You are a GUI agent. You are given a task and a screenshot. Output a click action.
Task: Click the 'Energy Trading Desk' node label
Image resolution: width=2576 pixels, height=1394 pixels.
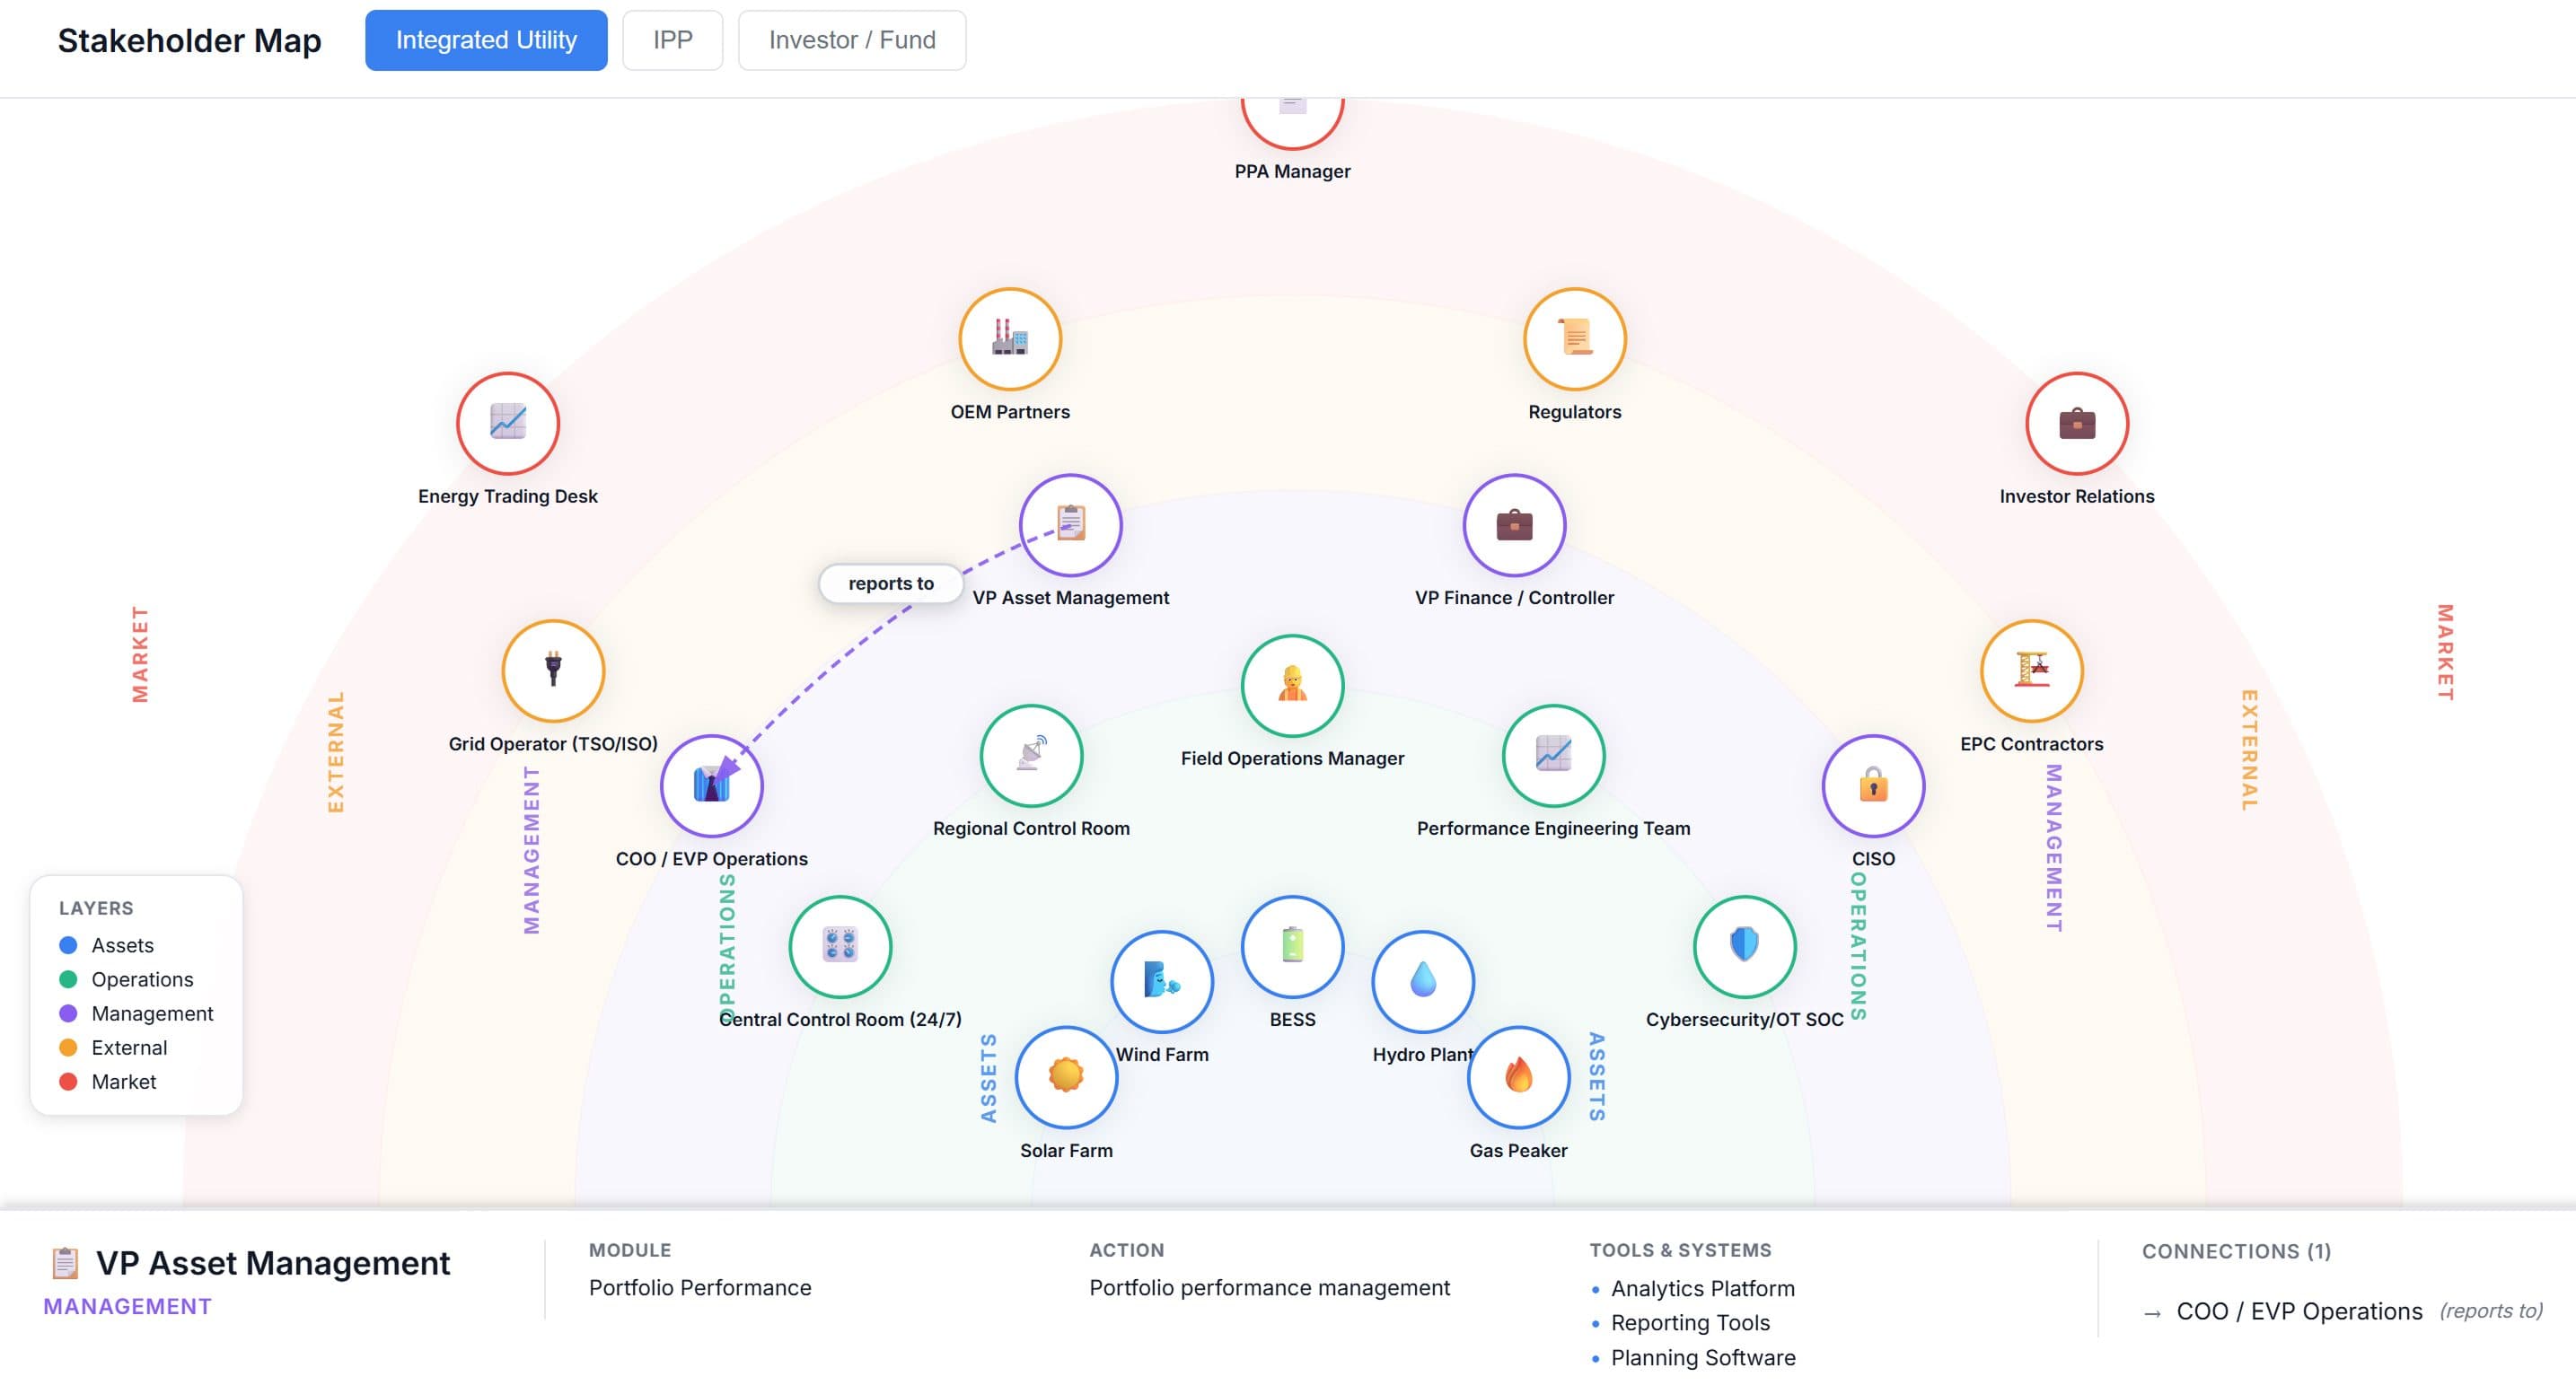pos(508,496)
